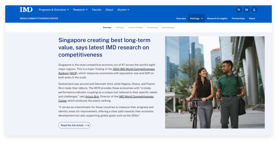The height and width of the screenshot is (141, 277).
Task: Select Overview in the blue secondary bar
Action: 181,18
